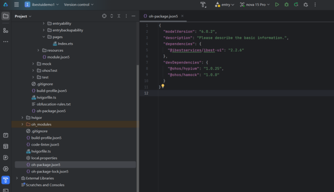Open the toolbar more actions menu
Viewport: 334px width, 192px height.
click(x=315, y=4)
